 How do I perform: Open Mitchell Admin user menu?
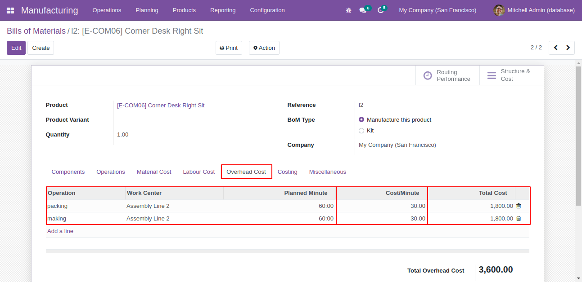(x=534, y=10)
